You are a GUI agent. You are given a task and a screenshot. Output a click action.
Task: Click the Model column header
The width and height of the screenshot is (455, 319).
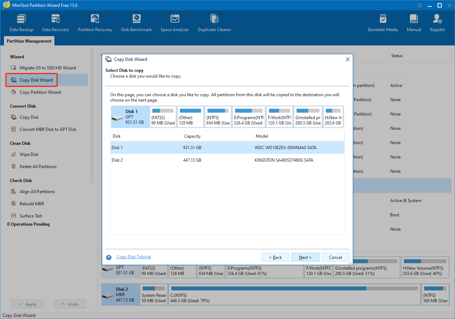[x=299, y=136]
